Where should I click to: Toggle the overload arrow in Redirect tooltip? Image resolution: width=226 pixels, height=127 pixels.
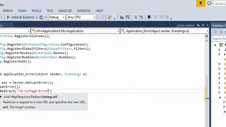(1, 97)
